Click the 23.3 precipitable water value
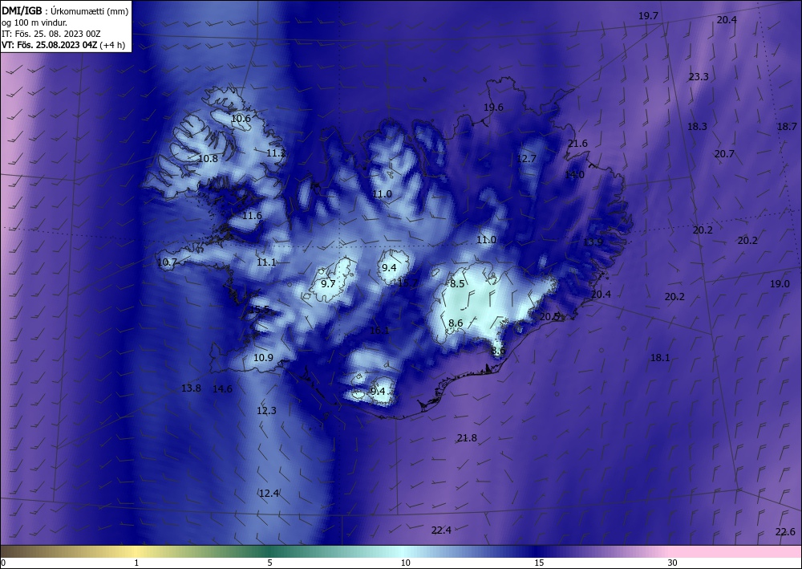This screenshot has width=802, height=569. [x=699, y=77]
